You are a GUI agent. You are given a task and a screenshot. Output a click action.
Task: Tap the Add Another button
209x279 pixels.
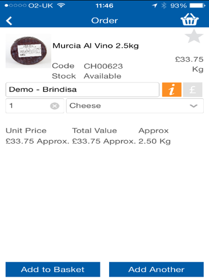tap(156, 269)
